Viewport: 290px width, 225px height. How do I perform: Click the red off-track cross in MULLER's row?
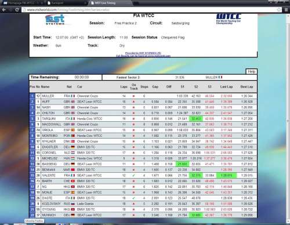(x=133, y=96)
